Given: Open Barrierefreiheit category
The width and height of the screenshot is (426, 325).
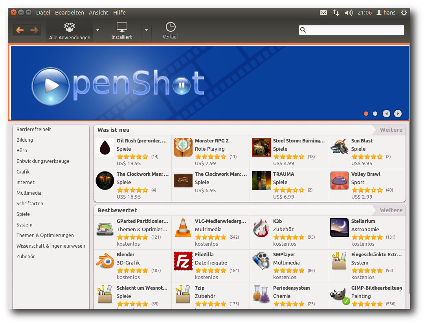Looking at the screenshot, I should click(34, 130).
